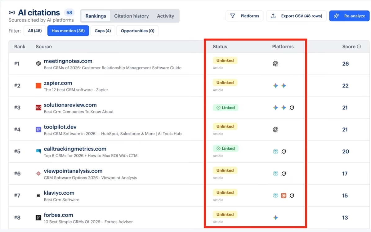371x232 pixels.
Task: Enable the Gaps (4) filter
Action: (x=103, y=31)
